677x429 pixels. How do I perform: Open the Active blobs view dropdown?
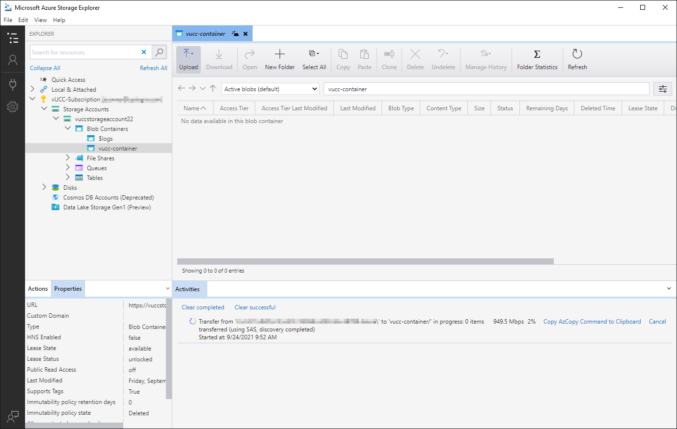[x=271, y=89]
